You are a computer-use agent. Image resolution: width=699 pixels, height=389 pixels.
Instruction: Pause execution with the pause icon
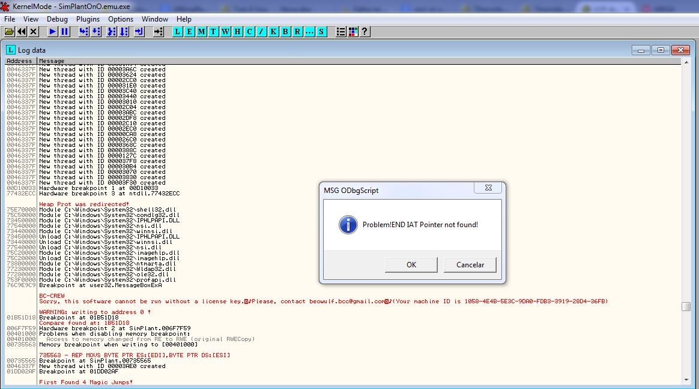click(x=65, y=32)
